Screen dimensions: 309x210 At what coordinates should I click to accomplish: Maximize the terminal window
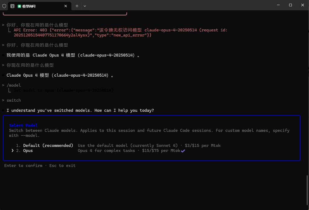[290, 5]
